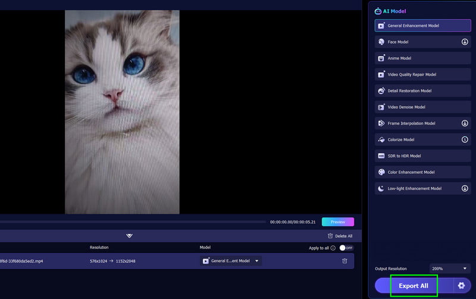476x299 pixels.
Task: Click the Delete All trash icon
Action: 330,236
